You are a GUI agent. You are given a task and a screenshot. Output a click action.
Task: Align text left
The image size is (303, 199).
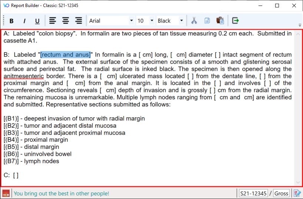point(53,21)
